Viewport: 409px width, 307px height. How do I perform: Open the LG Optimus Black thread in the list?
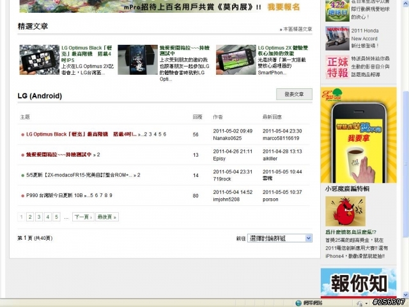[x=81, y=134]
